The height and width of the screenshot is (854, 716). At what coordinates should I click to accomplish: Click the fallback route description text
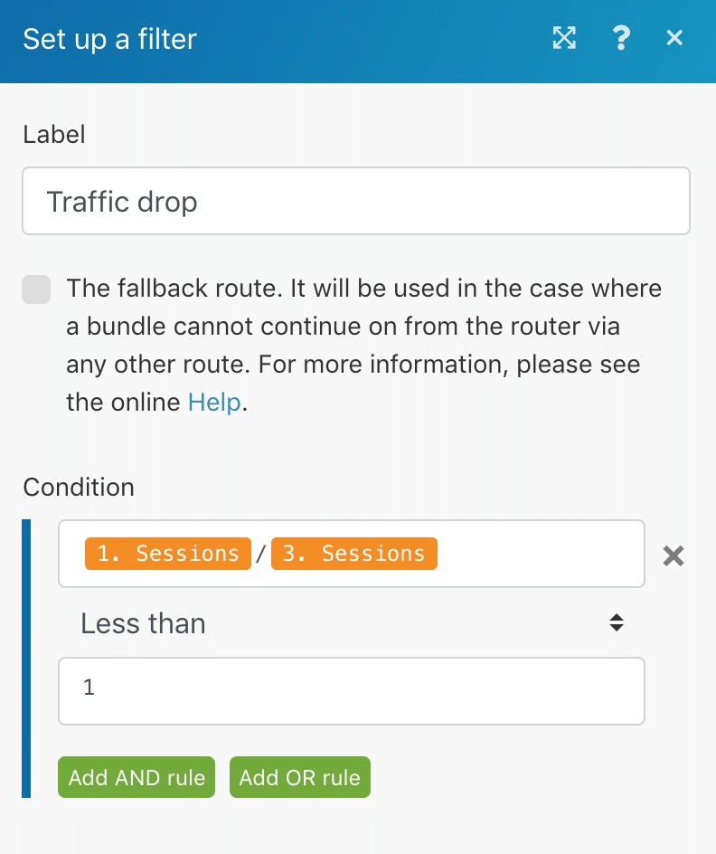363,346
